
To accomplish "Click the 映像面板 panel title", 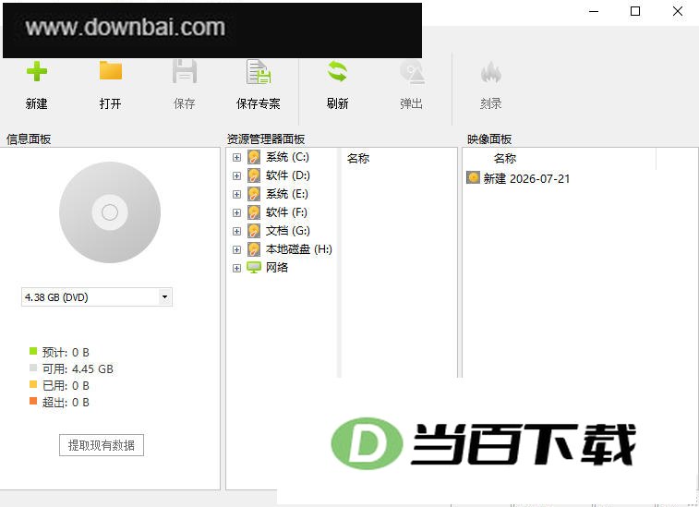I will point(489,139).
